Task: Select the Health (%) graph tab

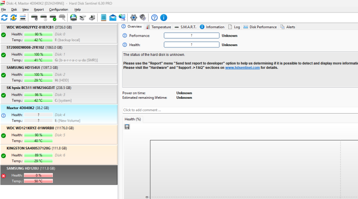Action: pos(132,119)
